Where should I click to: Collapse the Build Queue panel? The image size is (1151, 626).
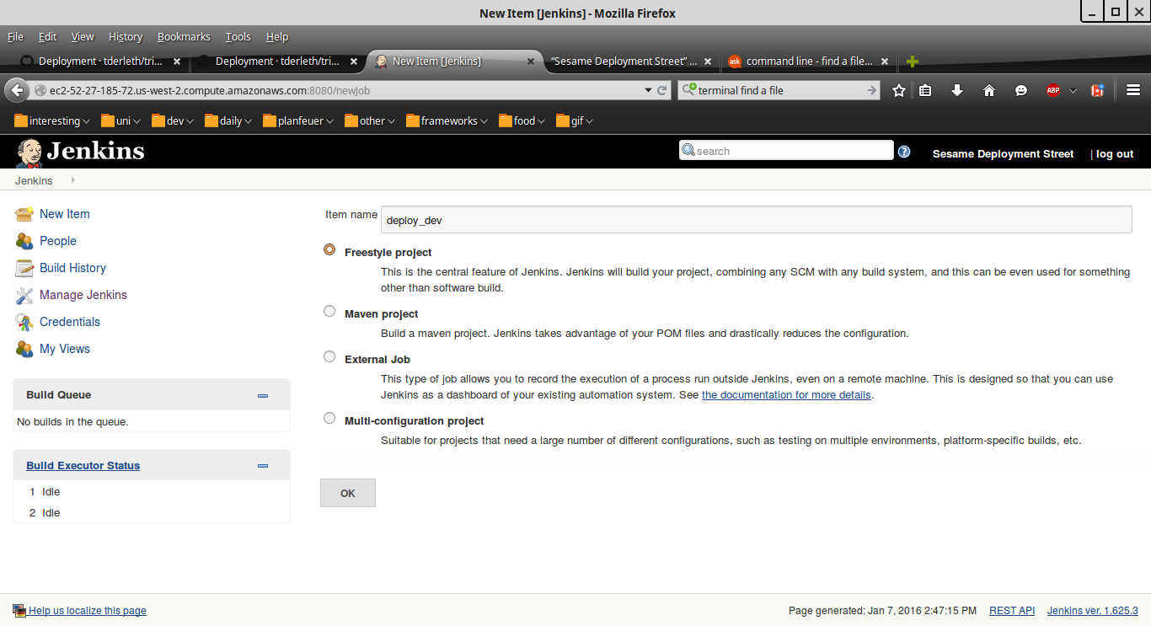coord(263,395)
